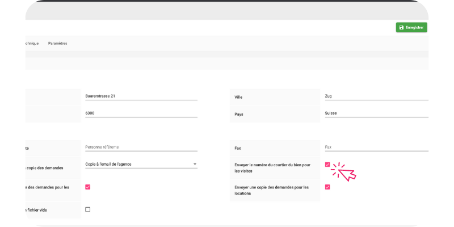Focus the Personne référente input field

click(140, 148)
